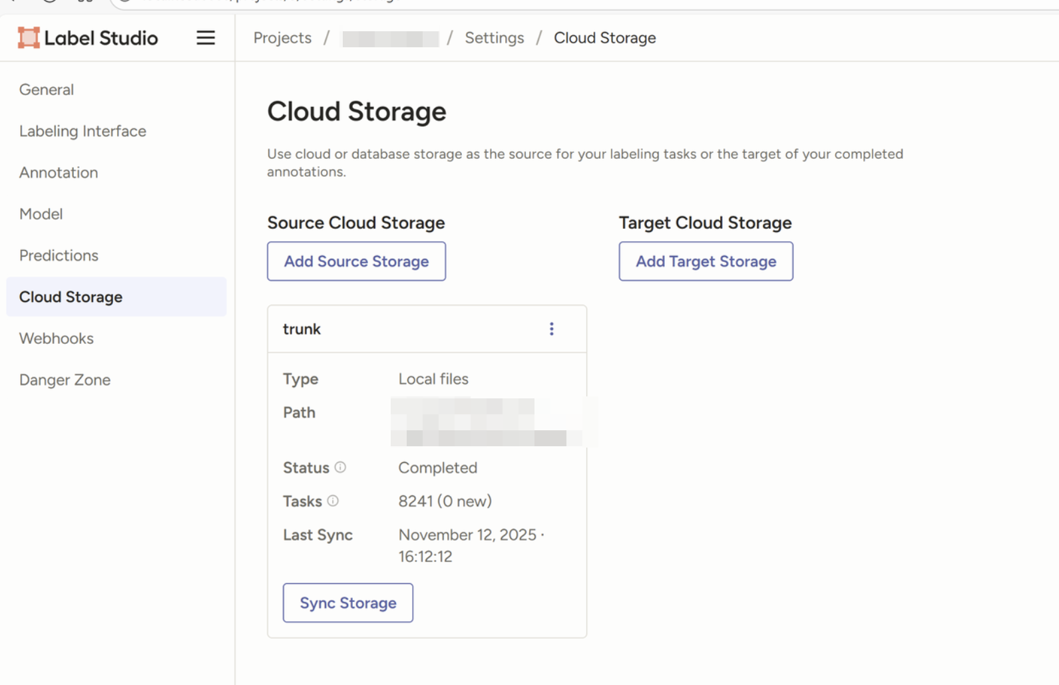Click the 'Type' field label
Screen dimensions: 1059x685
(300, 379)
